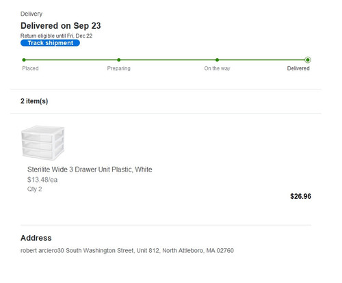This screenshot has width=342, height=283.
Task: Click the 2 item(s) section header
Action: click(x=34, y=101)
